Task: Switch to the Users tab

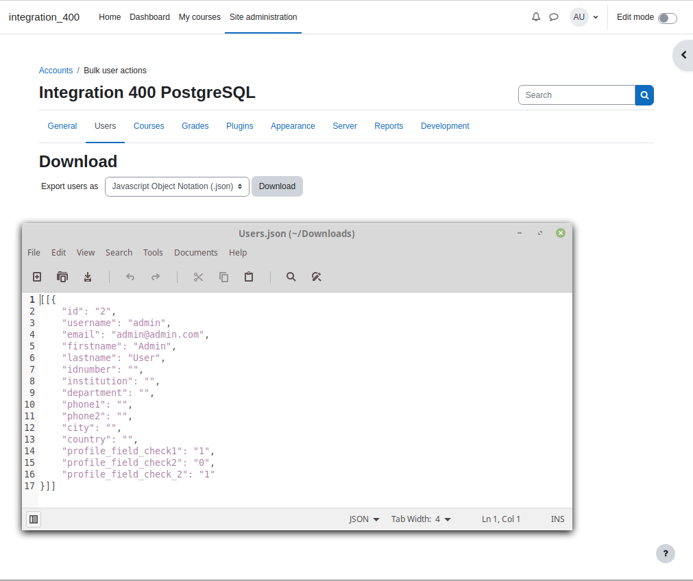Action: [x=105, y=126]
